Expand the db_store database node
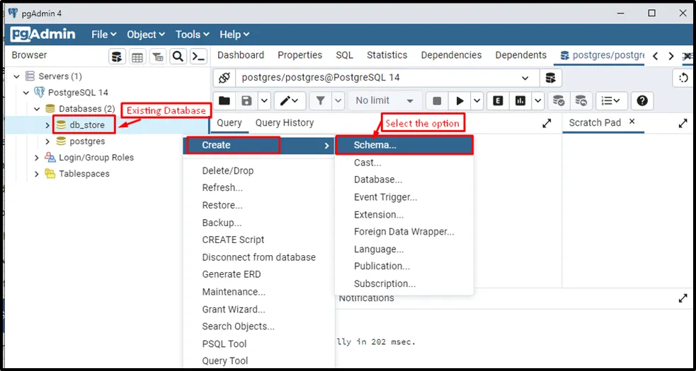Viewport: 696px width, 371px height. [47, 125]
